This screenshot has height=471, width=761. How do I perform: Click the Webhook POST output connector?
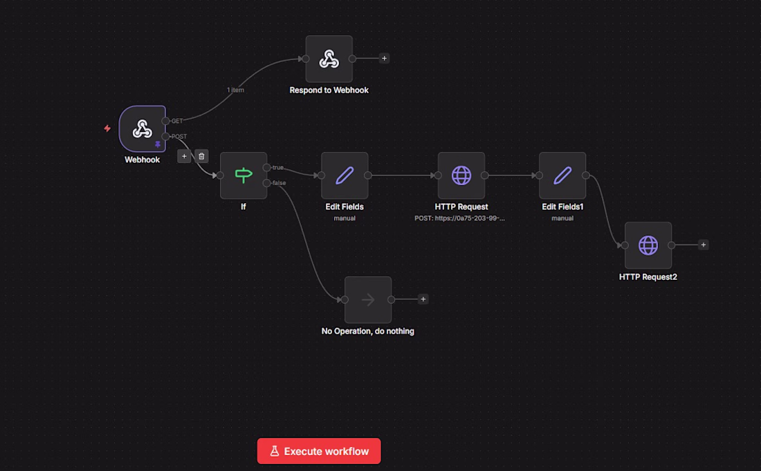[x=166, y=136]
